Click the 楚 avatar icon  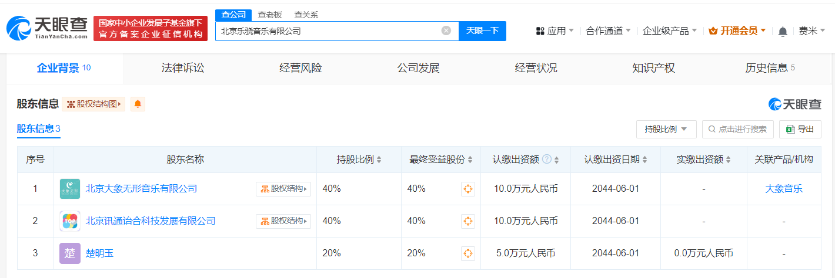[70, 253]
